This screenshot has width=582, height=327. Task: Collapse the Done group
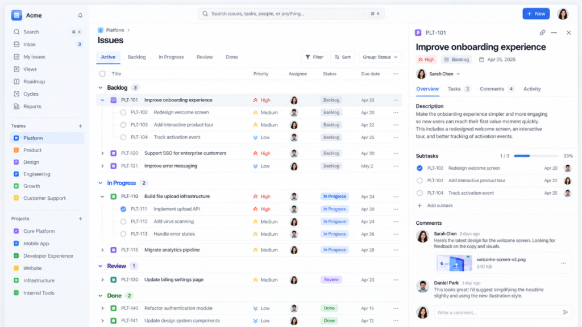pos(100,295)
